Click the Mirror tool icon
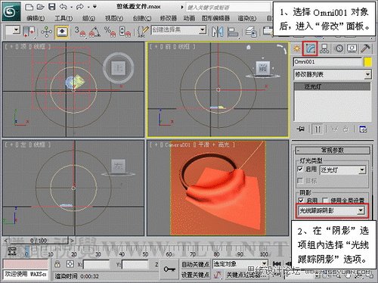 pyautogui.click(x=217, y=32)
